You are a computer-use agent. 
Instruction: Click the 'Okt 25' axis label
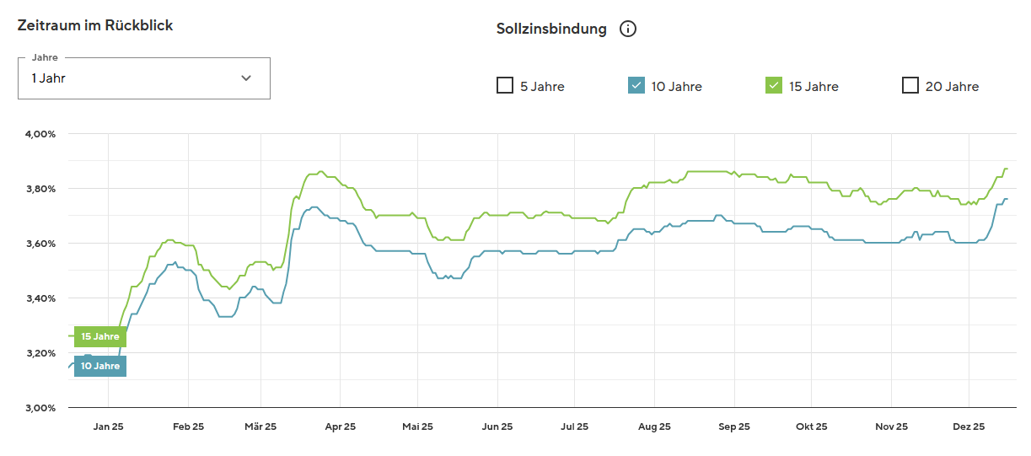(811, 426)
